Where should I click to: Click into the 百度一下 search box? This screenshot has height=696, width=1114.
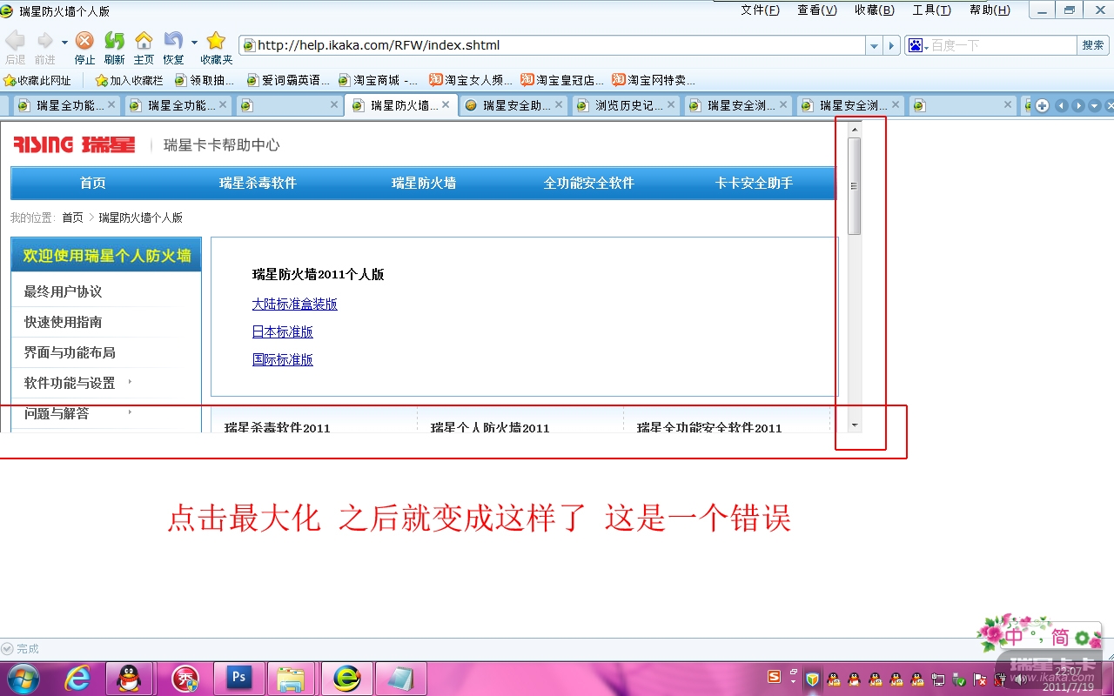point(1003,45)
